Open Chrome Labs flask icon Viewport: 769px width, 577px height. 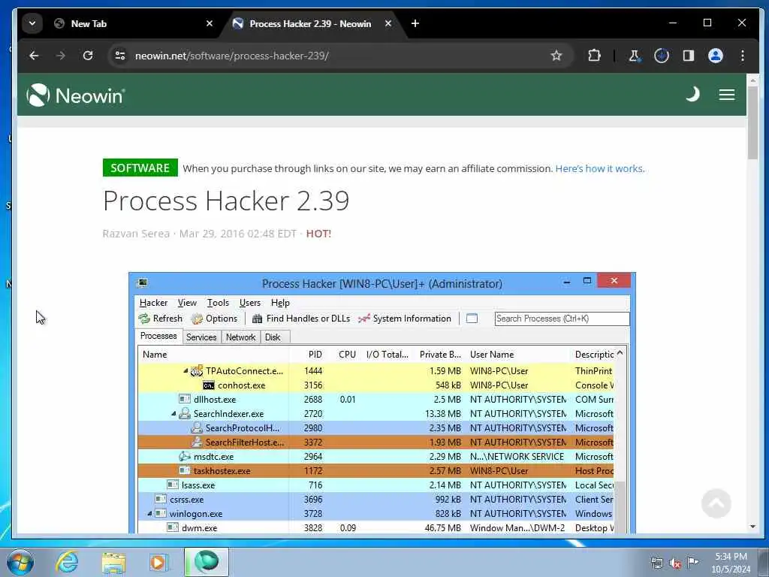tap(634, 56)
